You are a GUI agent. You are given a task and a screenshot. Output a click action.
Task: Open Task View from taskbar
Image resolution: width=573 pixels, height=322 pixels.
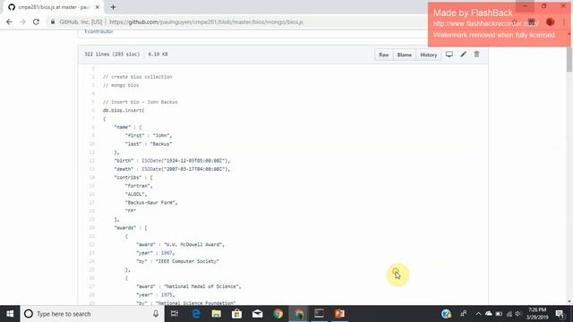(175, 314)
